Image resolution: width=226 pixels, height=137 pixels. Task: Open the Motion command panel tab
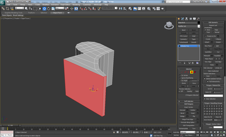(x=191, y=19)
